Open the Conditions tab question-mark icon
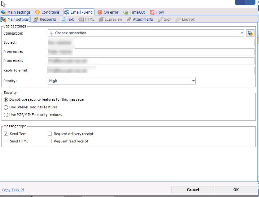The width and height of the screenshot is (259, 197). click(x=38, y=12)
